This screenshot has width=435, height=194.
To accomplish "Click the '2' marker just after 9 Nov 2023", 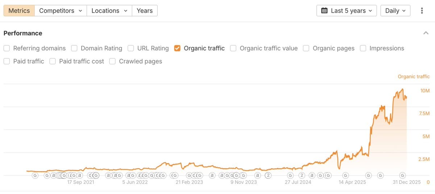I will pyautogui.click(x=268, y=176).
